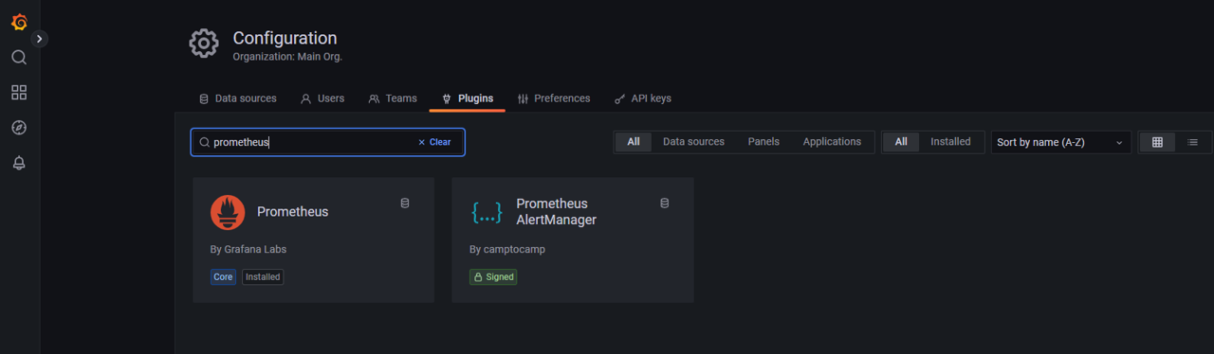Click the Prometheus flame logo
Viewport: 1214px width, 354px height.
click(228, 212)
